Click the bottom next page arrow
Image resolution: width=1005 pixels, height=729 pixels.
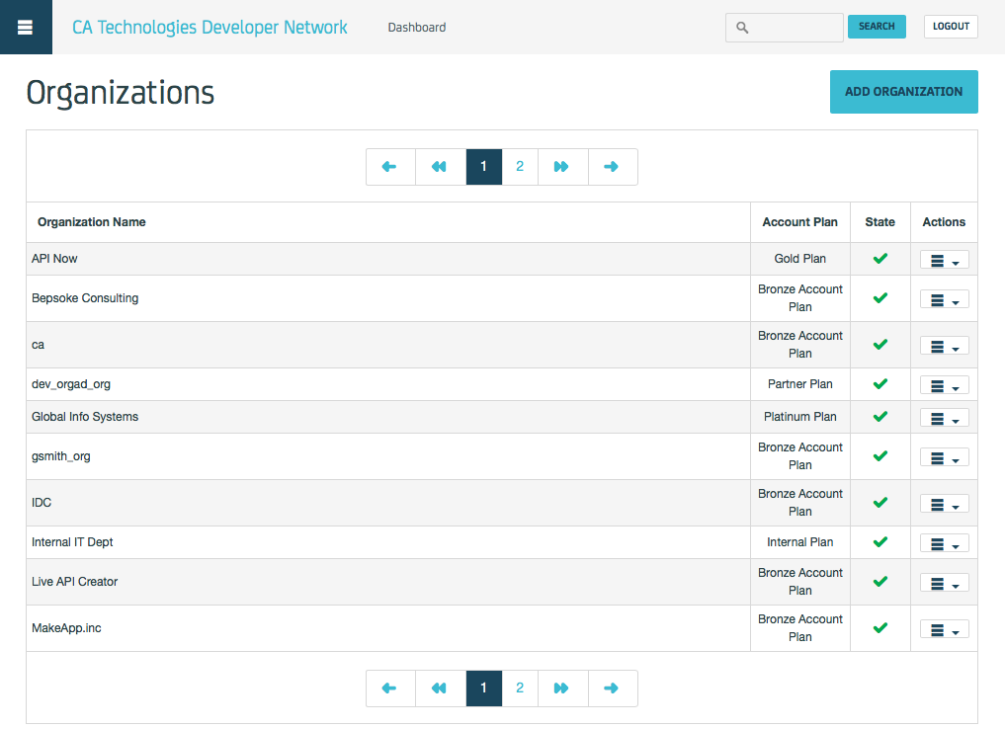pos(612,688)
